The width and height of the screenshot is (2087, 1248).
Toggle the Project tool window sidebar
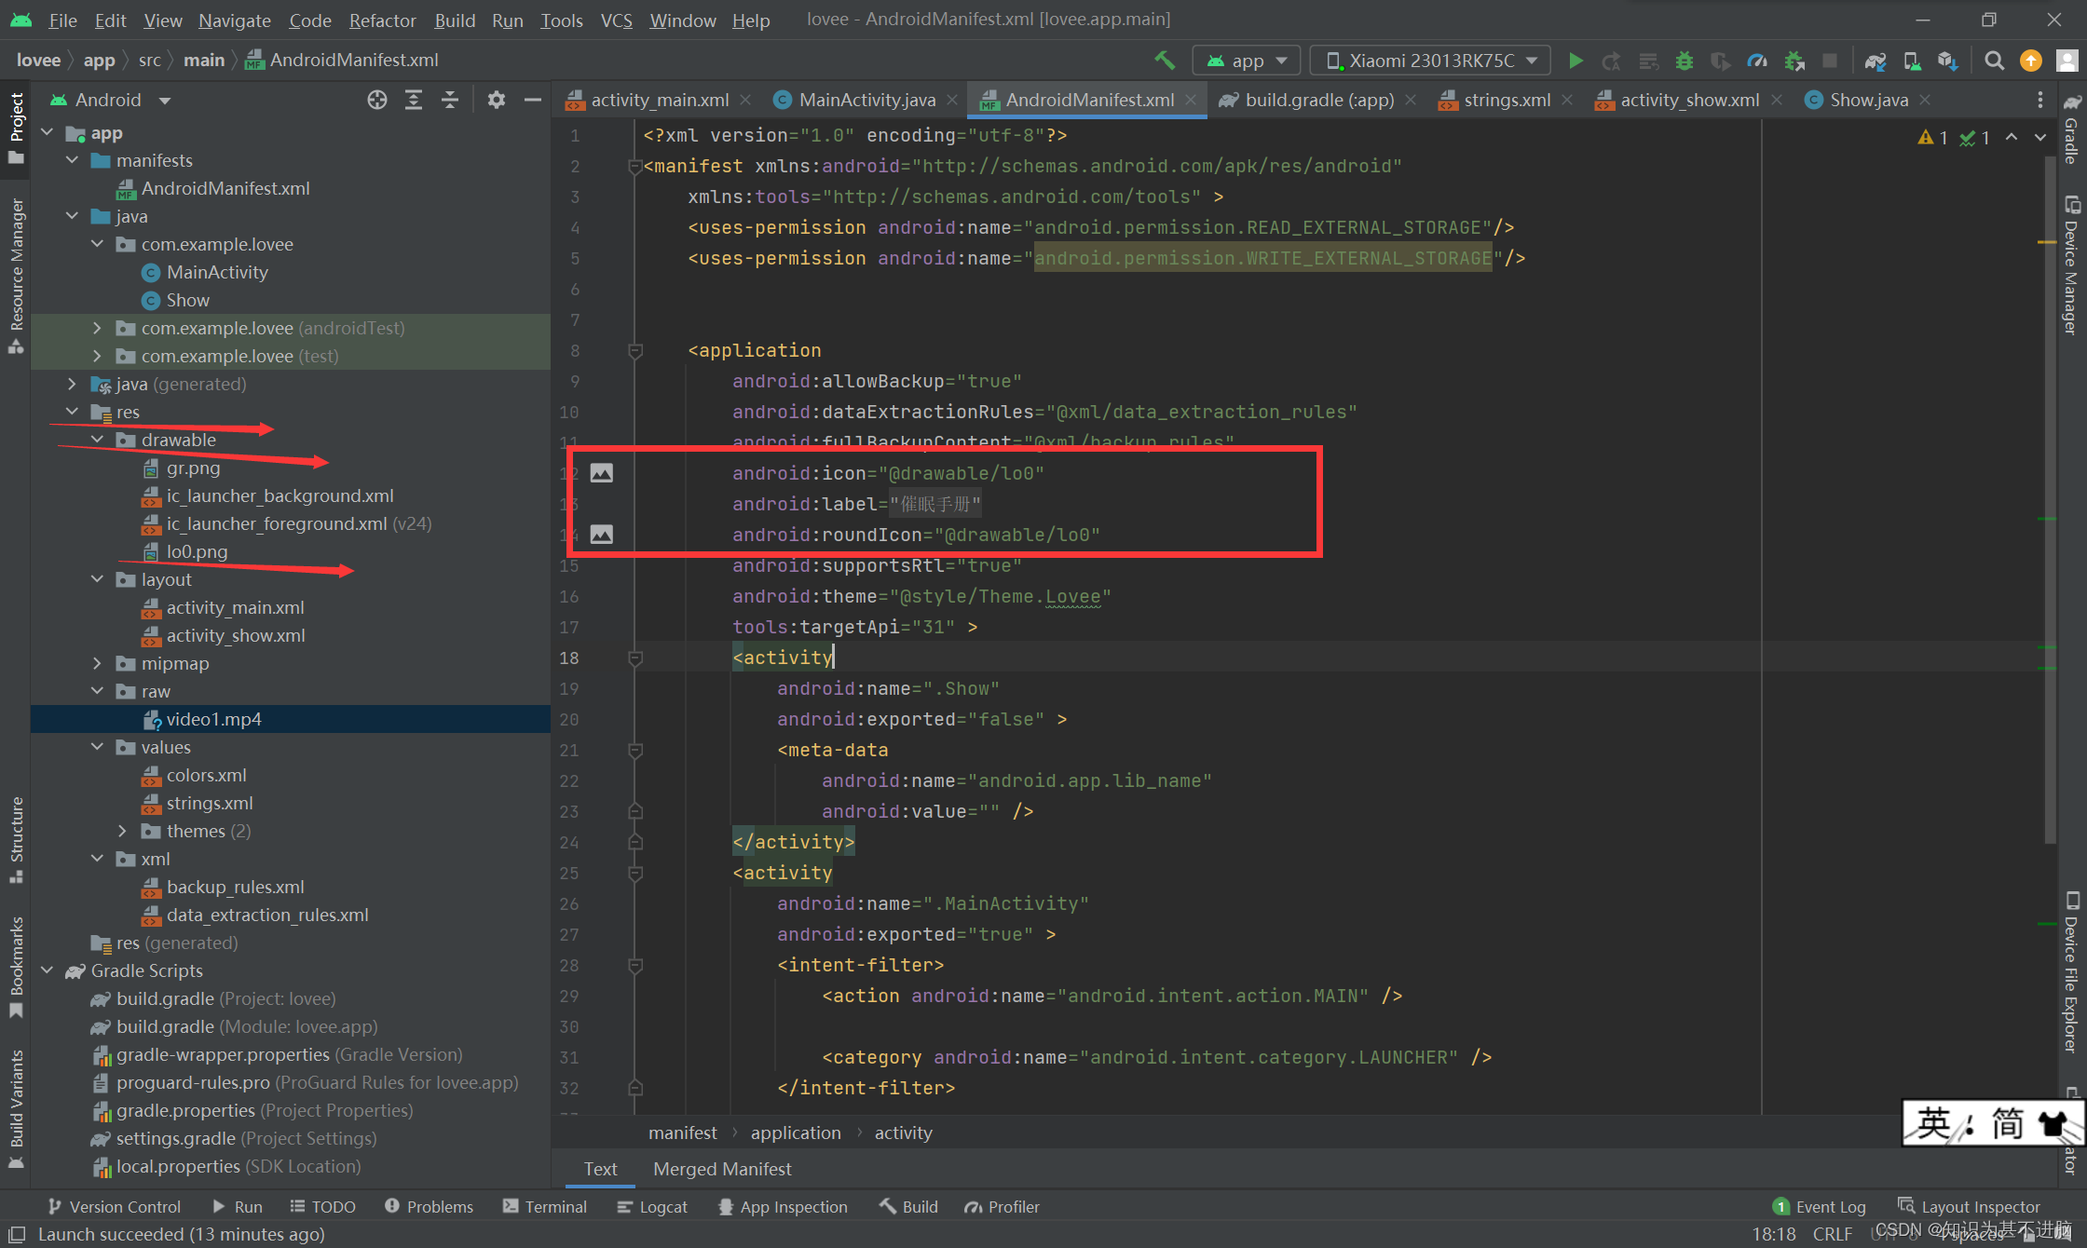coord(16,126)
